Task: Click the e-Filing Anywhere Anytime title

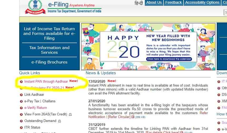Action: (x=71, y=5)
